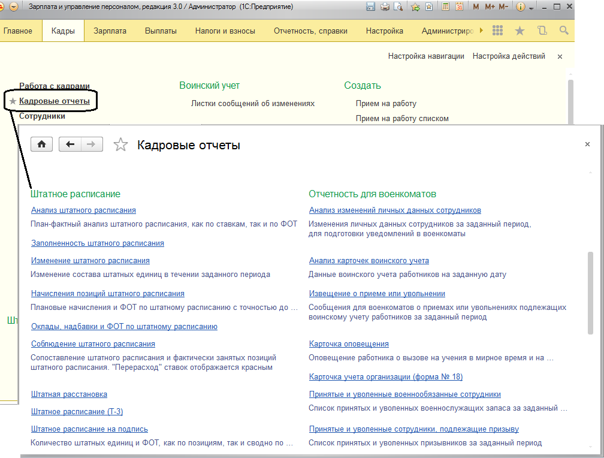Viewport: 604px width, 458px height.
Task: Toggle the gray star left of Кадровые отчеты link
Action: click(x=13, y=101)
